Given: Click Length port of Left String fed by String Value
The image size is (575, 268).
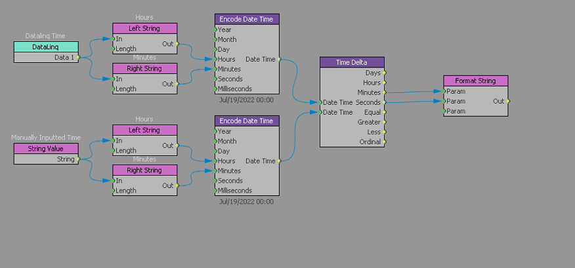Looking at the screenshot, I should point(113,151).
